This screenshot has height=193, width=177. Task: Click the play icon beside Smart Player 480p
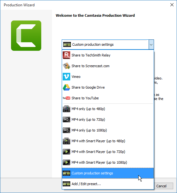pyautogui.click(x=66, y=141)
